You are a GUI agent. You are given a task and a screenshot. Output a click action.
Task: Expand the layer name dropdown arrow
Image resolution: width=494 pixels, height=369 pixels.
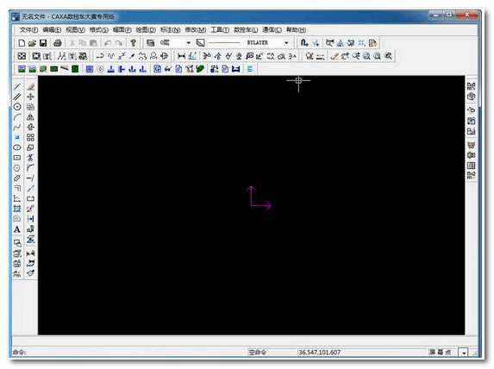pos(189,43)
